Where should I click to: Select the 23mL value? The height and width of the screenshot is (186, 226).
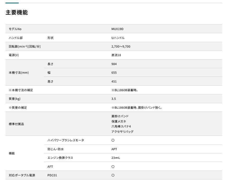point(116,158)
